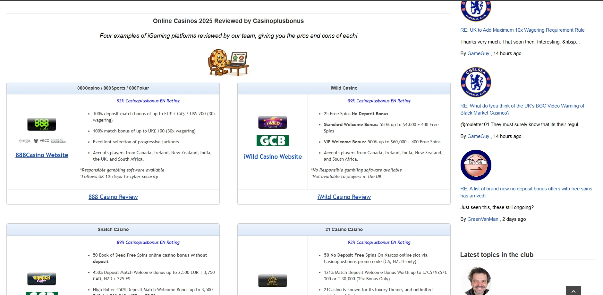Click '*Follows UK 10-steps-to-cyber-security' note

[119, 176]
